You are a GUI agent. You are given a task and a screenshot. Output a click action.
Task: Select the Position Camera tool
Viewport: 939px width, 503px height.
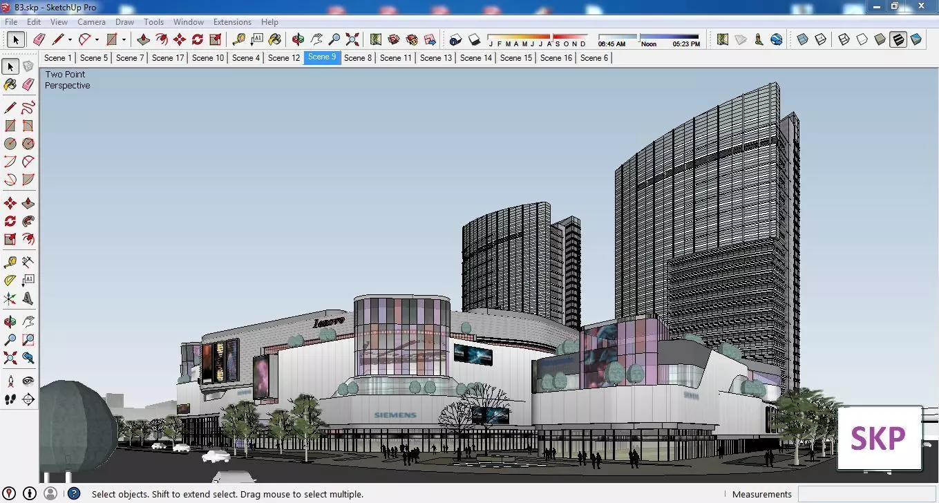[x=10, y=381]
